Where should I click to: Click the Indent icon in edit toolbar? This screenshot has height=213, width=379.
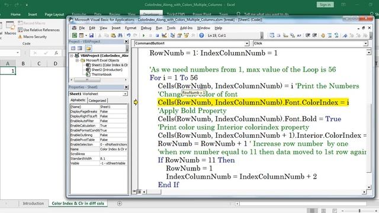[308, 35]
